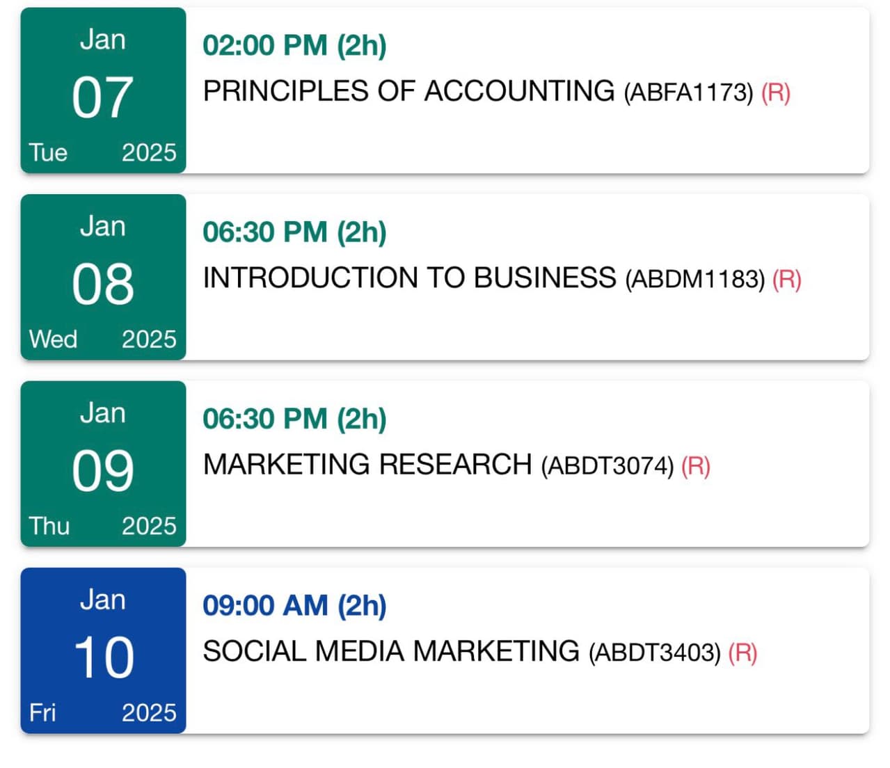
Task: Click the blue Jan 10 Friday date tile
Action: (103, 650)
